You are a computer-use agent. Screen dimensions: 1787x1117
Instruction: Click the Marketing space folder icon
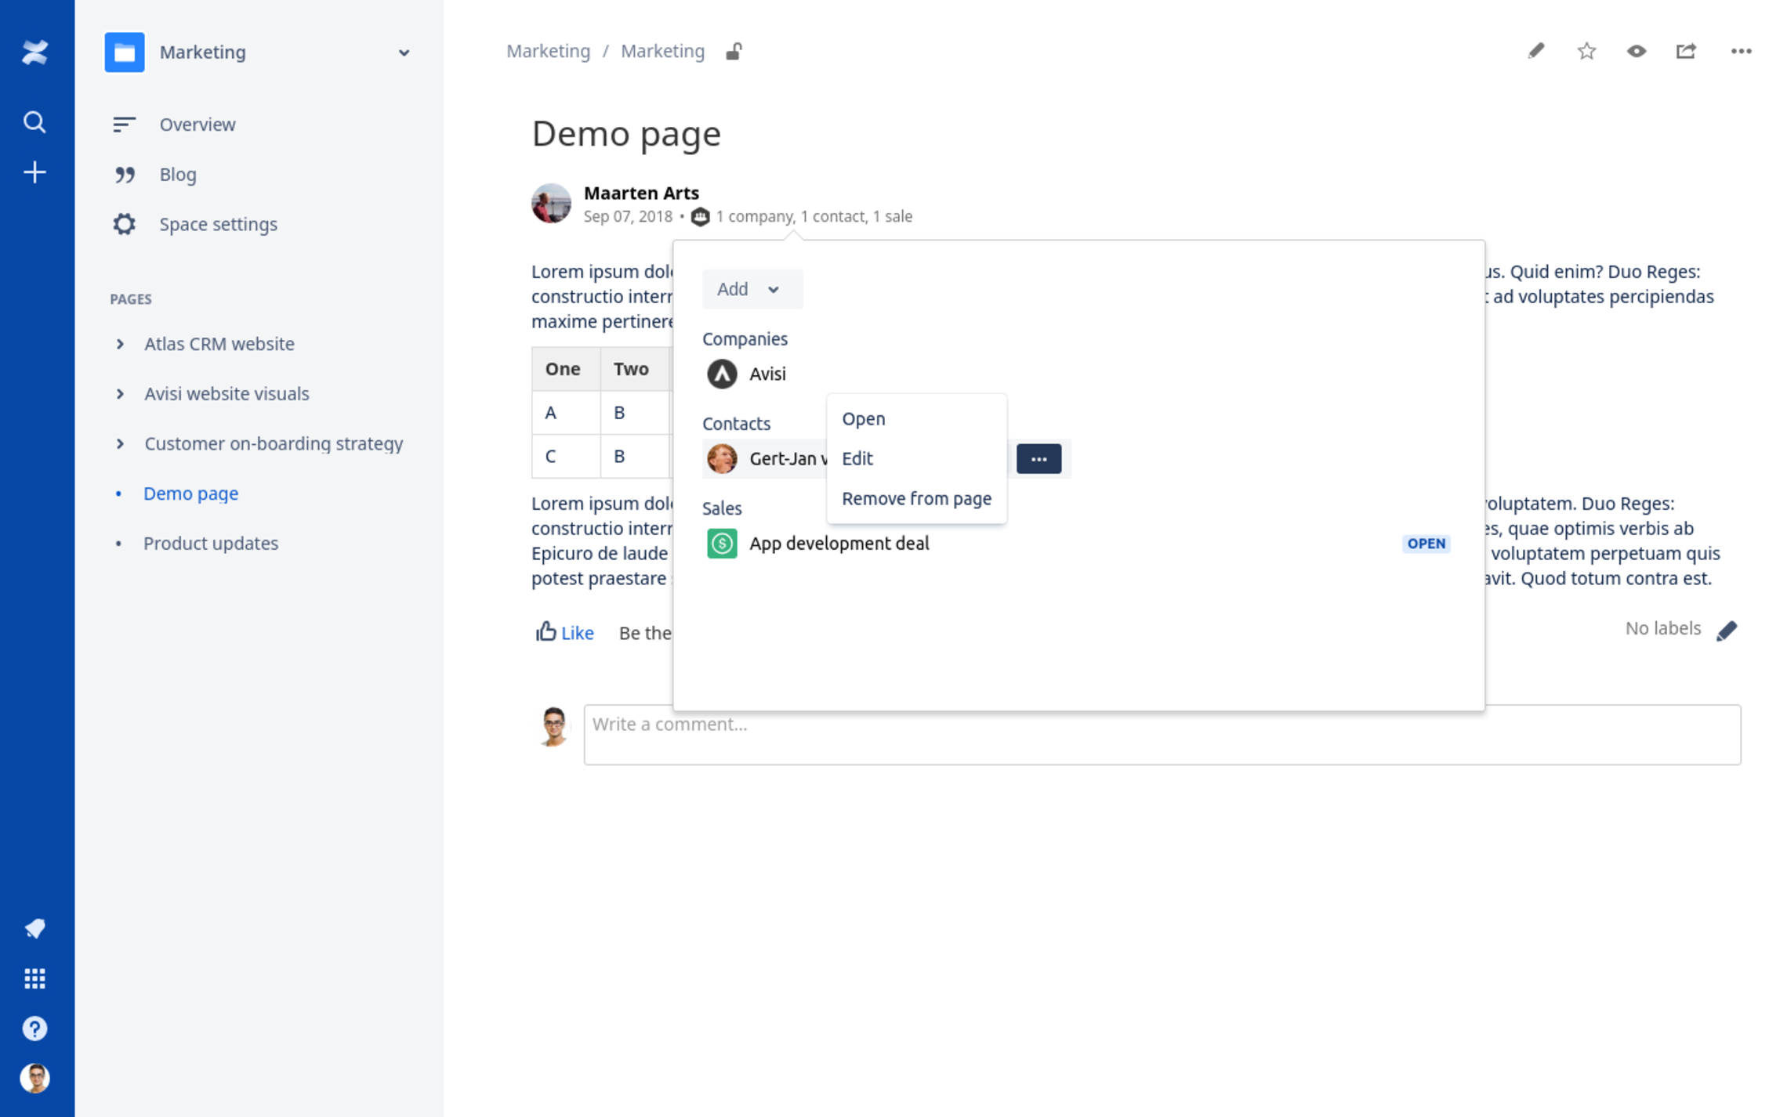[125, 52]
